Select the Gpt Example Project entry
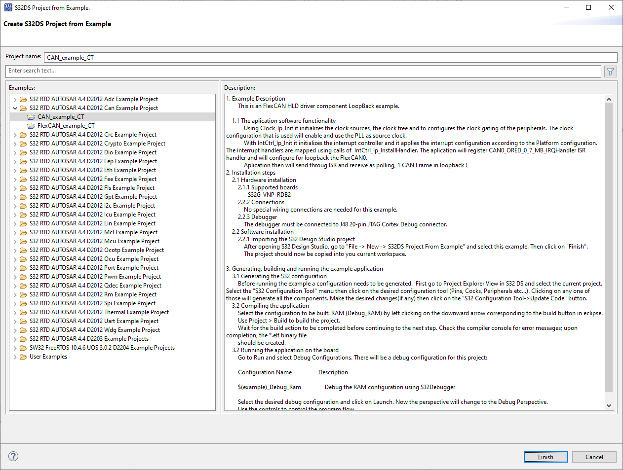 [x=92, y=196]
